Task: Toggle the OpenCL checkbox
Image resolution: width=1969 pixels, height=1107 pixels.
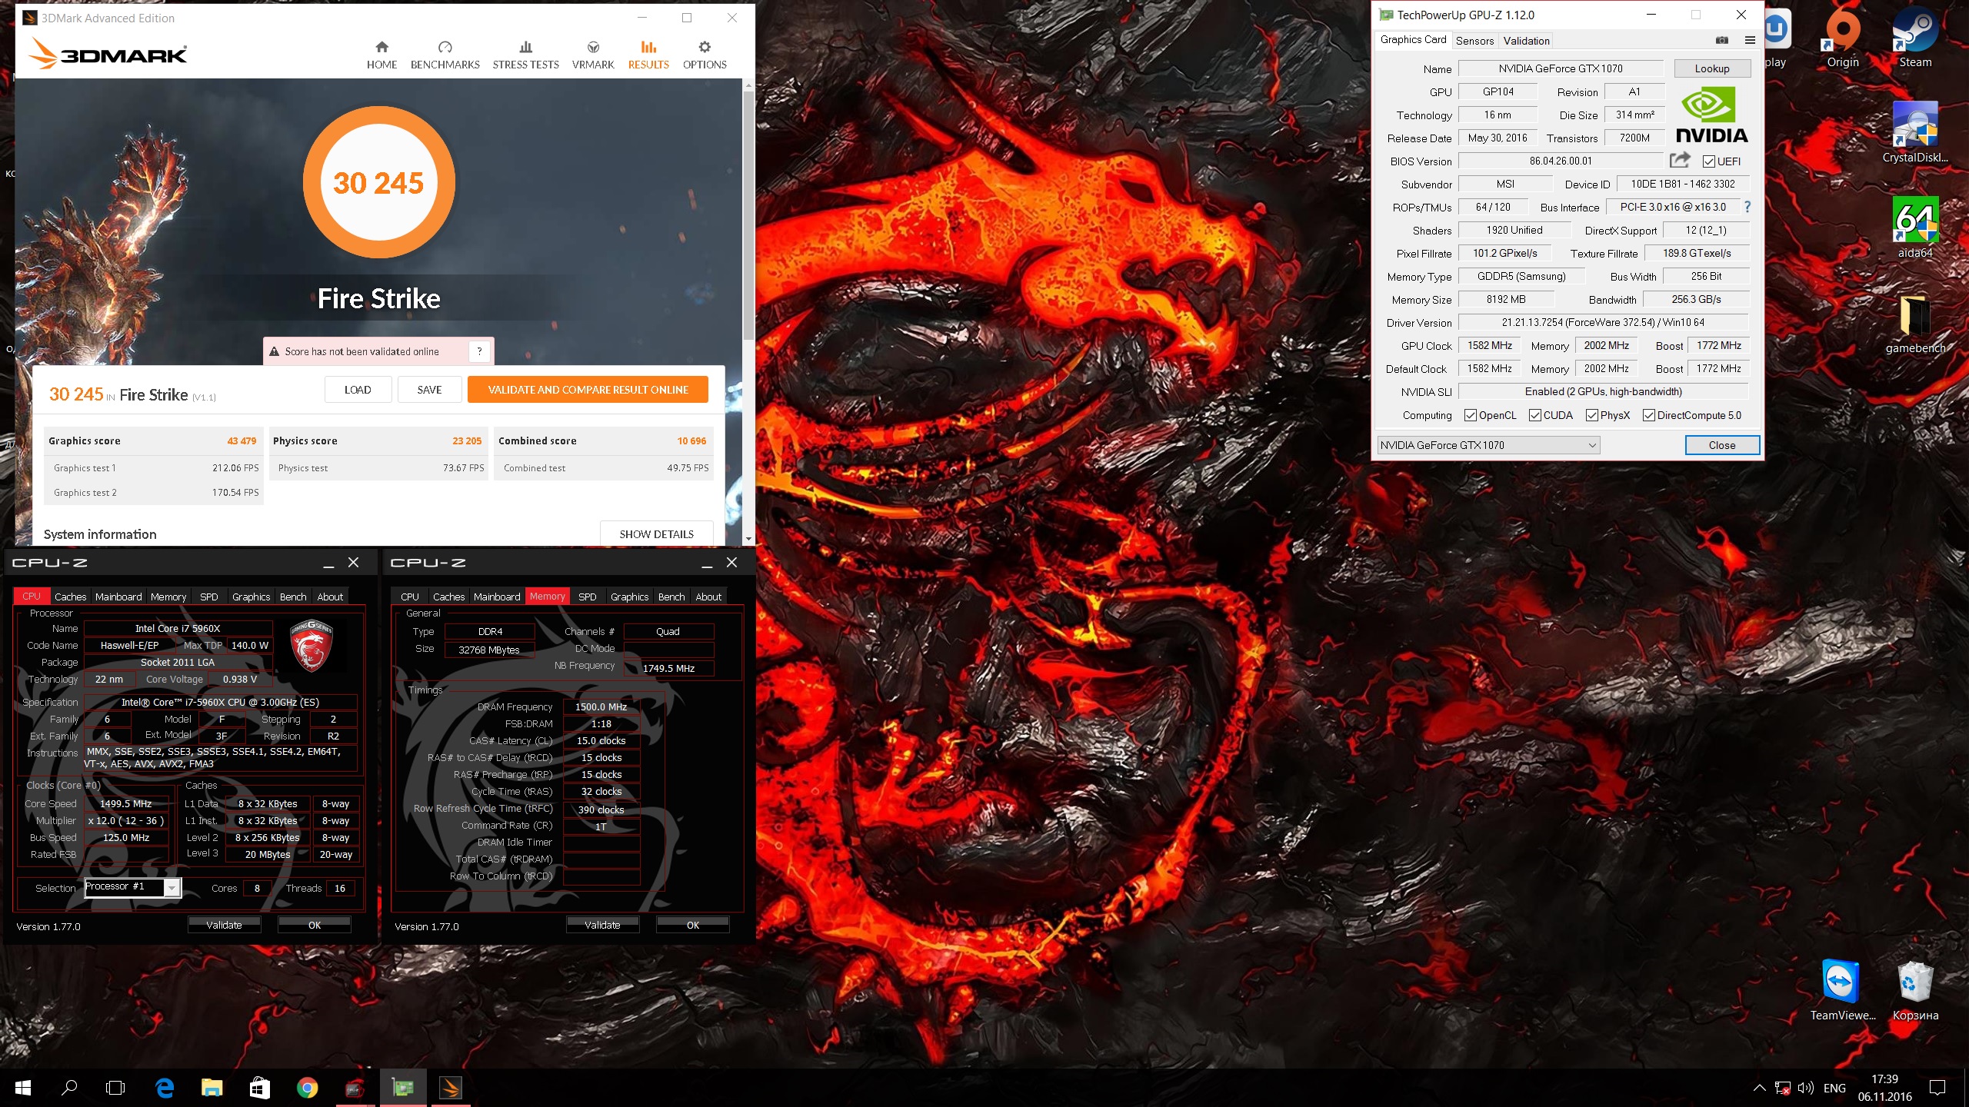Action: click(1471, 415)
